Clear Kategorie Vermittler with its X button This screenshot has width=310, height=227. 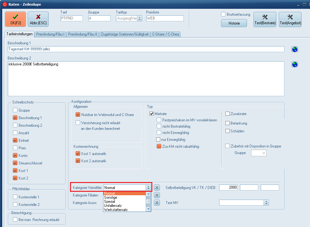pyautogui.click(x=157, y=188)
